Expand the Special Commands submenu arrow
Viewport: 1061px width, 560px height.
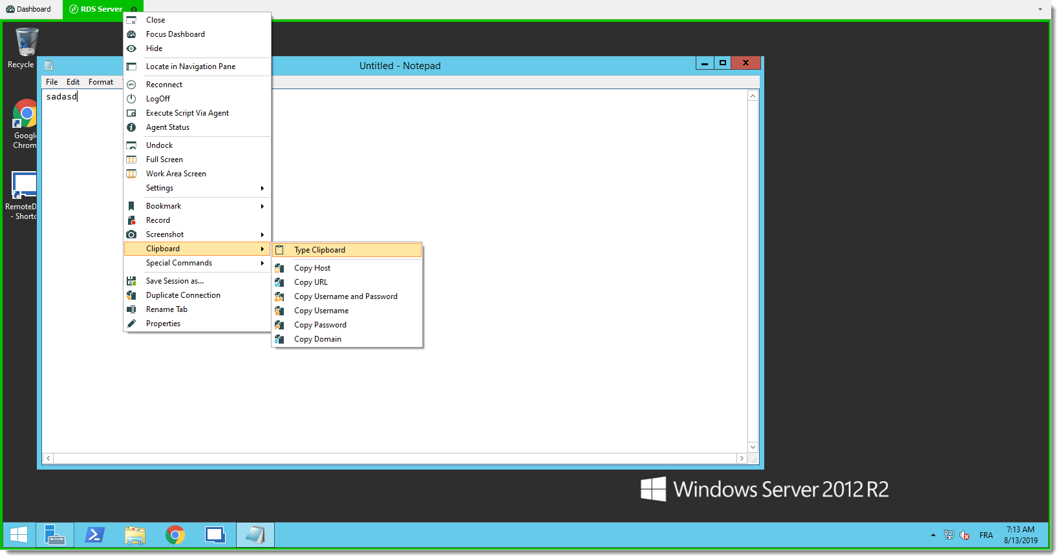click(262, 263)
